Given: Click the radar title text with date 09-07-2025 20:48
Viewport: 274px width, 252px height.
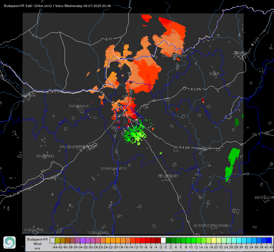Looking at the screenshot, I should point(57,6).
